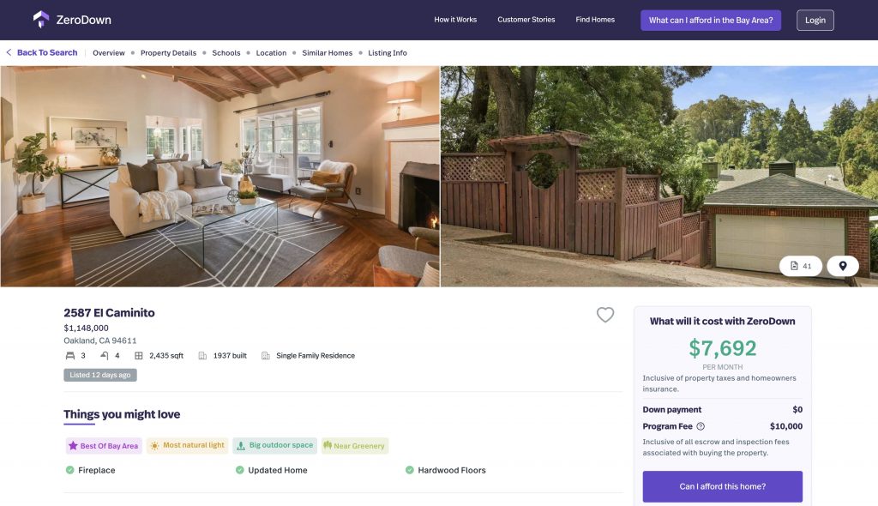Open the Listing Info section
This screenshot has height=506, width=878.
pyautogui.click(x=388, y=53)
